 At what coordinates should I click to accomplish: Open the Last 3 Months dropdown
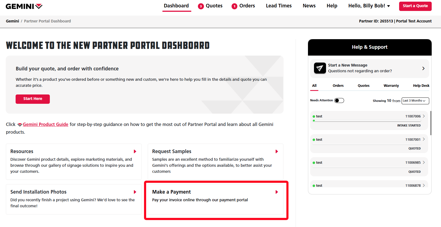(x=415, y=101)
